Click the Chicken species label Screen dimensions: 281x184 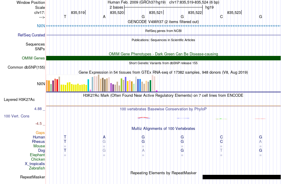(x=38, y=159)
